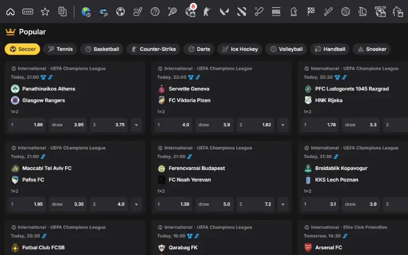Select the volleyball icon in top bar
This screenshot has width=408, height=255.
click(346, 12)
